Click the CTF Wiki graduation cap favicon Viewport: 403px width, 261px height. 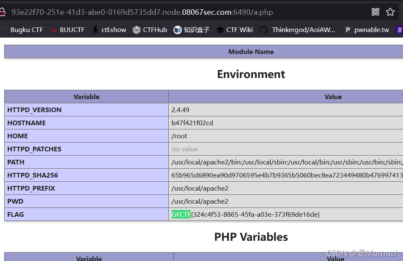220,30
